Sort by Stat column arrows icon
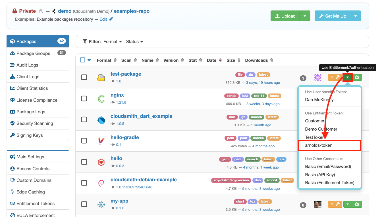382x217 pixels. tap(201, 60)
